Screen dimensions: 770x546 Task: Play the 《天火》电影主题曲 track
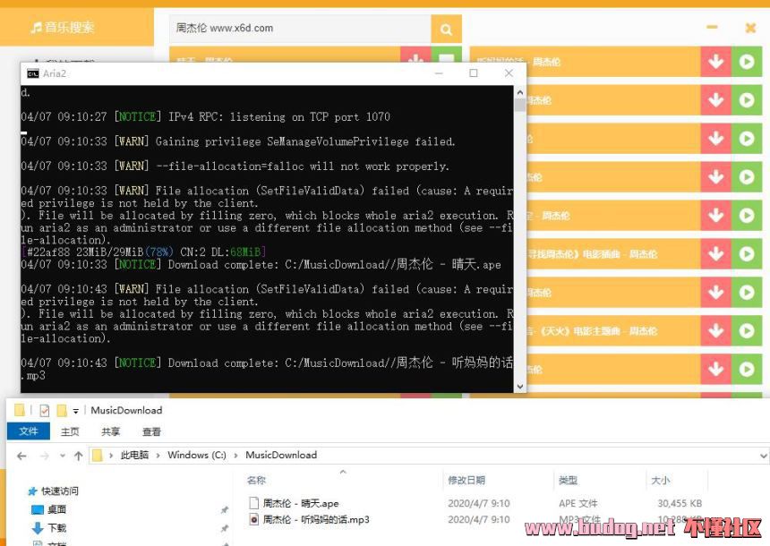[747, 331]
